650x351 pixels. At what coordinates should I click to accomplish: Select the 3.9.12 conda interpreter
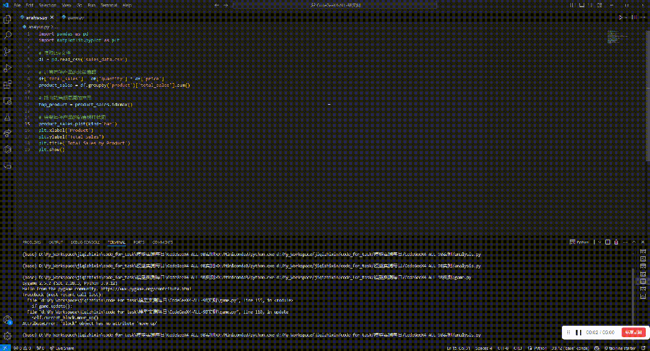coord(570,348)
